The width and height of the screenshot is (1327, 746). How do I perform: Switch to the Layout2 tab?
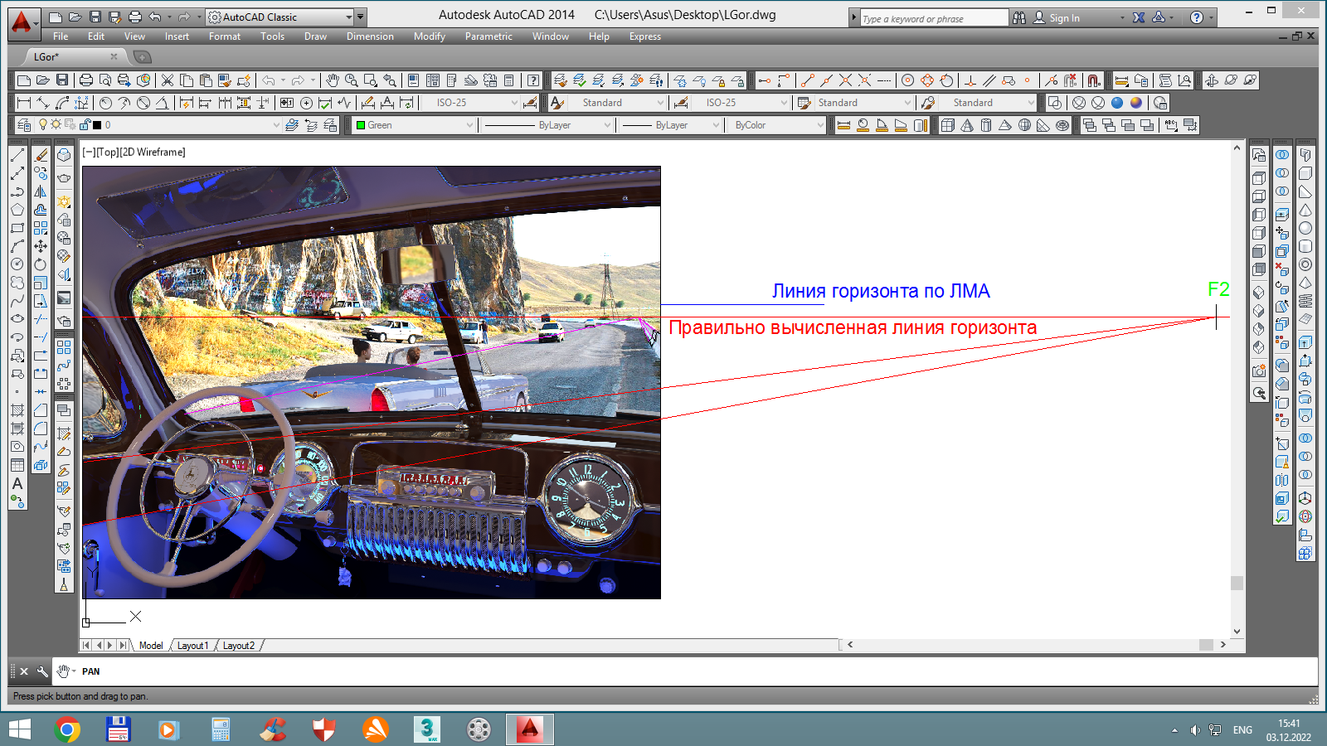239,646
